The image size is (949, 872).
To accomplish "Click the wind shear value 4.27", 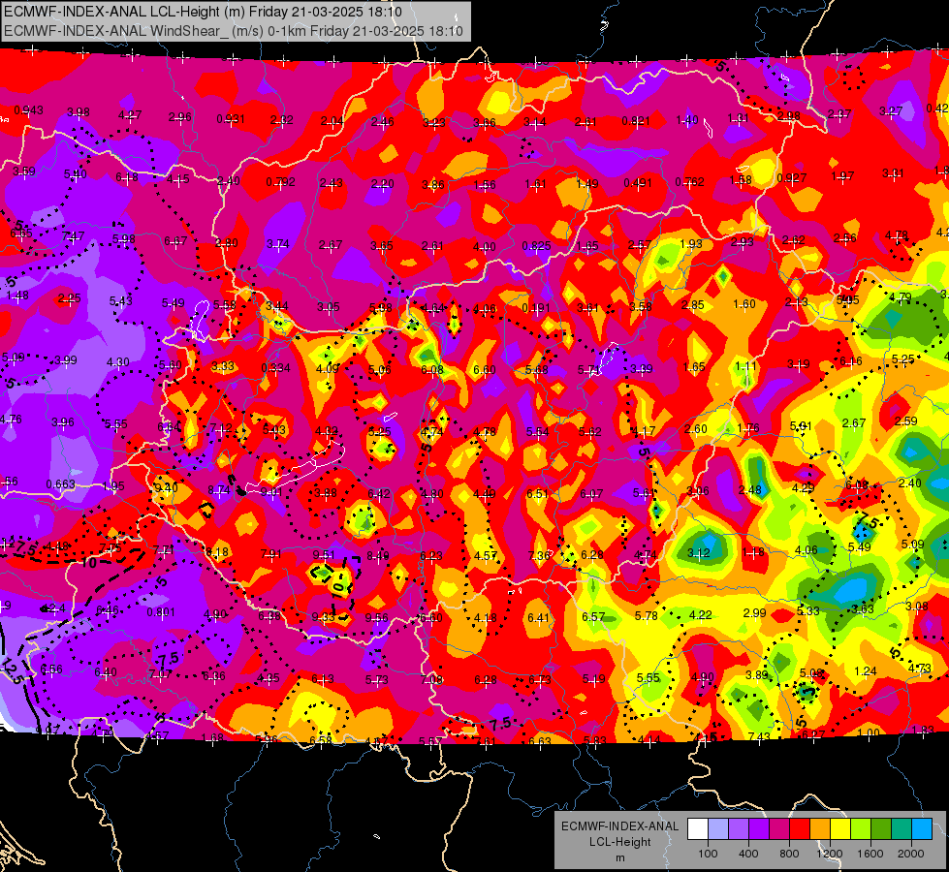I will [130, 114].
